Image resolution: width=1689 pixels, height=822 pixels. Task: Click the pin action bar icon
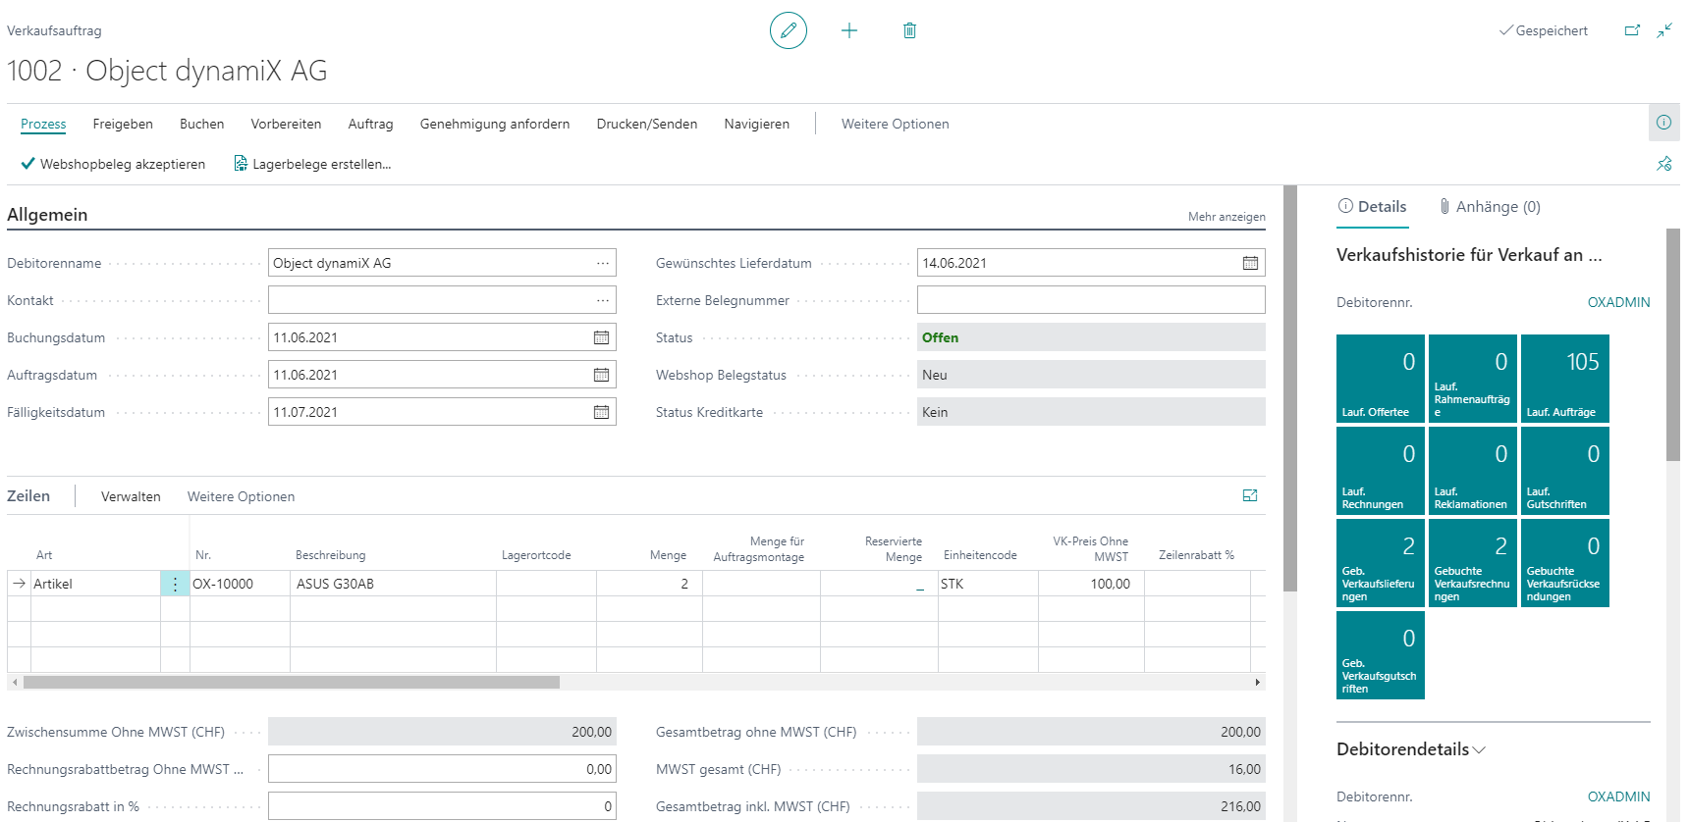[x=1663, y=164]
